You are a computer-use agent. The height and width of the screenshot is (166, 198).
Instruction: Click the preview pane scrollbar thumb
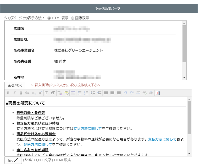184,44
